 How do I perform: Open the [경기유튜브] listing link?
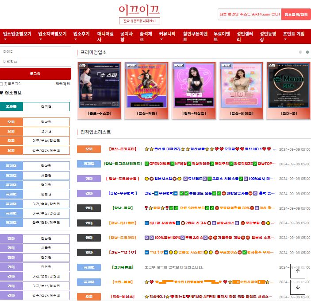click(x=123, y=267)
